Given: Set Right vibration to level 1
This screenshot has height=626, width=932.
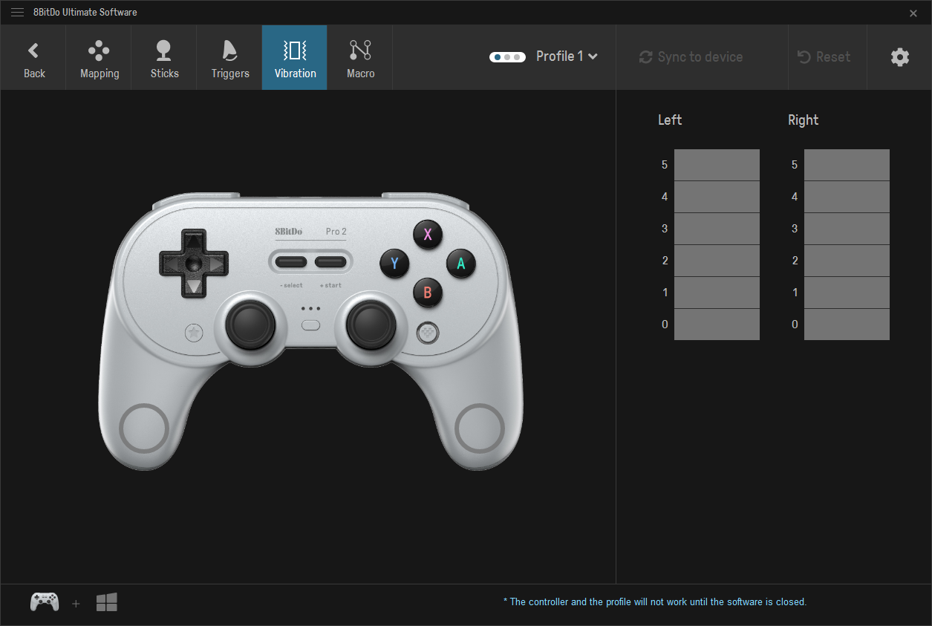Looking at the screenshot, I should 847,293.
